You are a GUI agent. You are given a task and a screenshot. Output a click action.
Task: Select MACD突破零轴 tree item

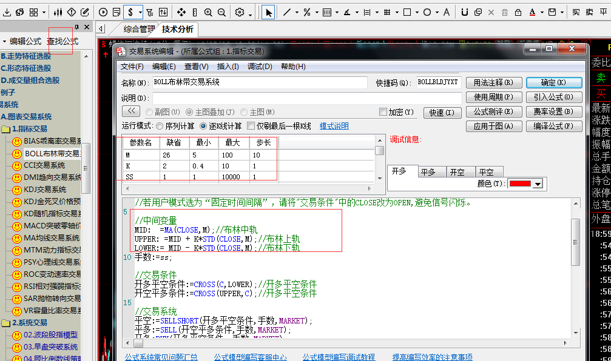click(52, 225)
